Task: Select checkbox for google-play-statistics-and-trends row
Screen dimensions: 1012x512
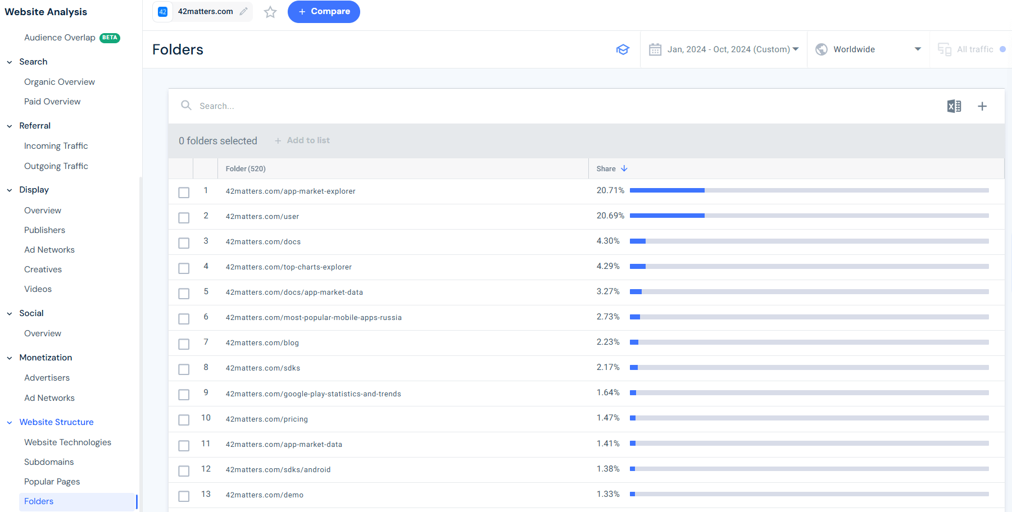Action: [x=184, y=395]
